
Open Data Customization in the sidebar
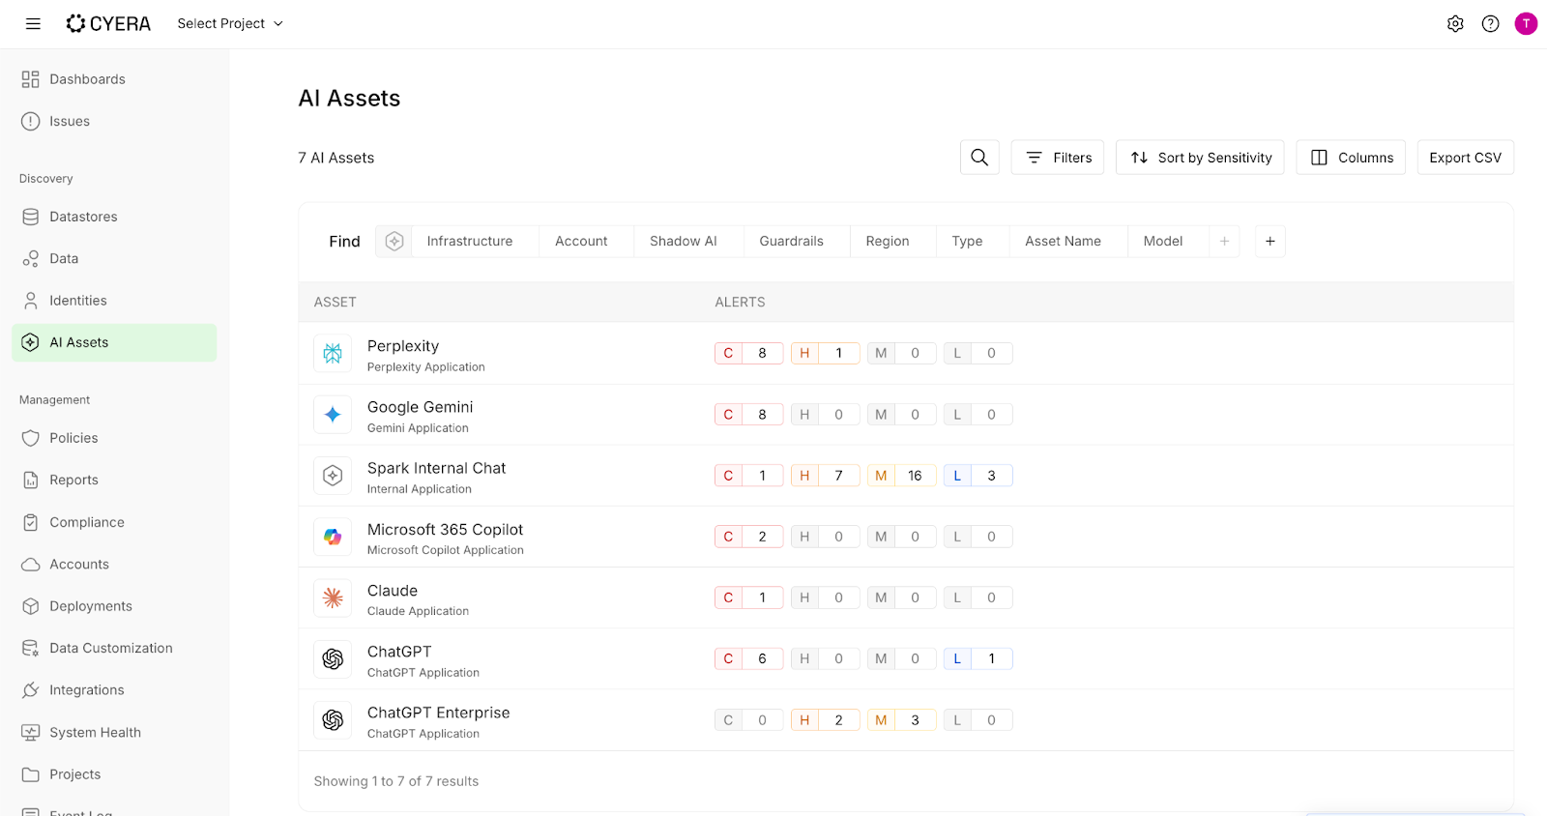coord(114,648)
